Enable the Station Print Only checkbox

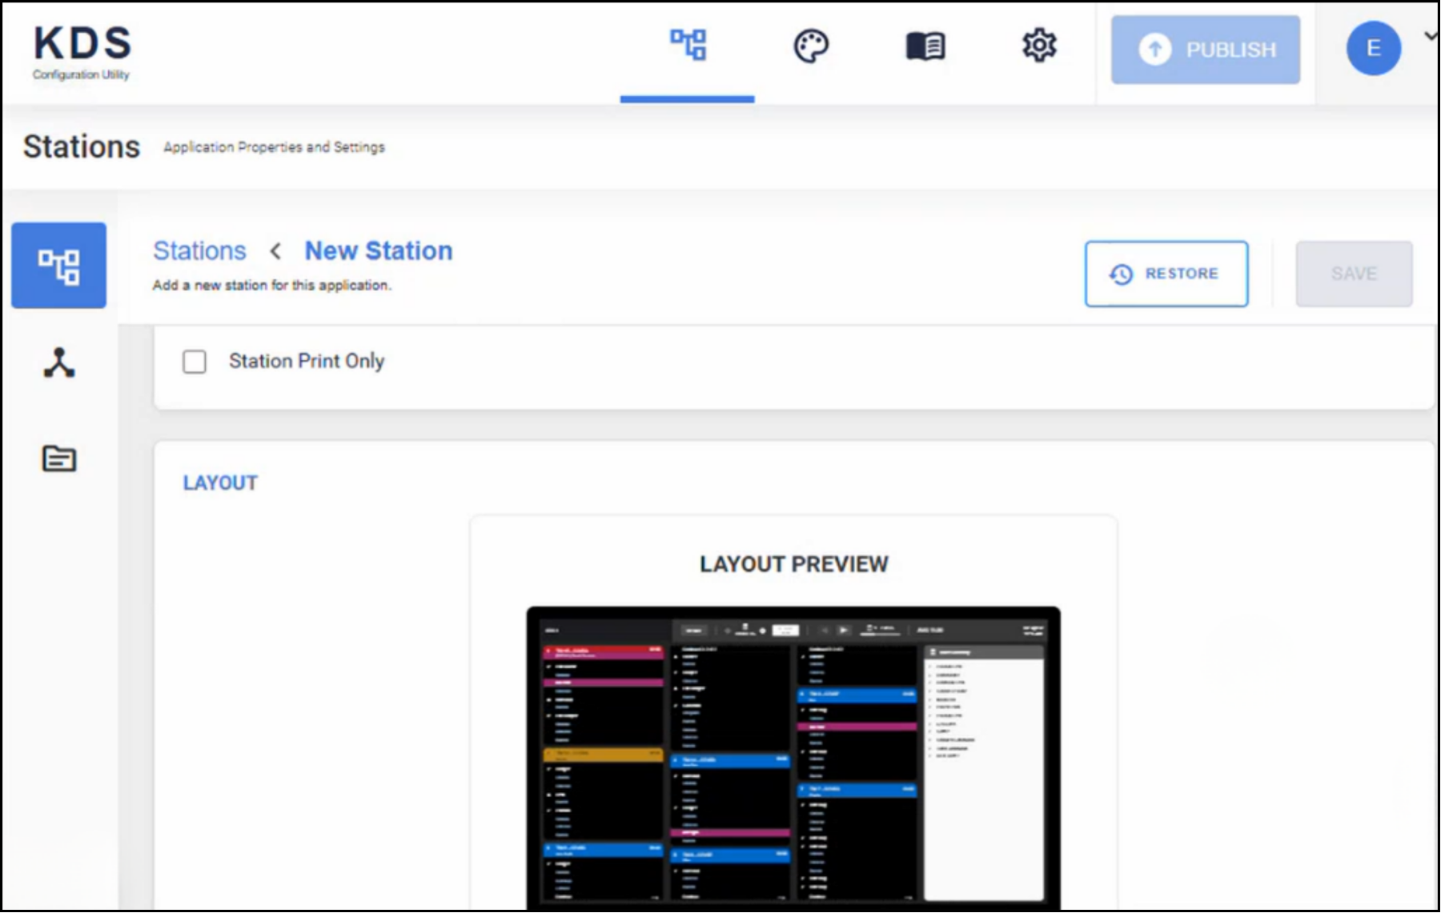pyautogui.click(x=195, y=362)
